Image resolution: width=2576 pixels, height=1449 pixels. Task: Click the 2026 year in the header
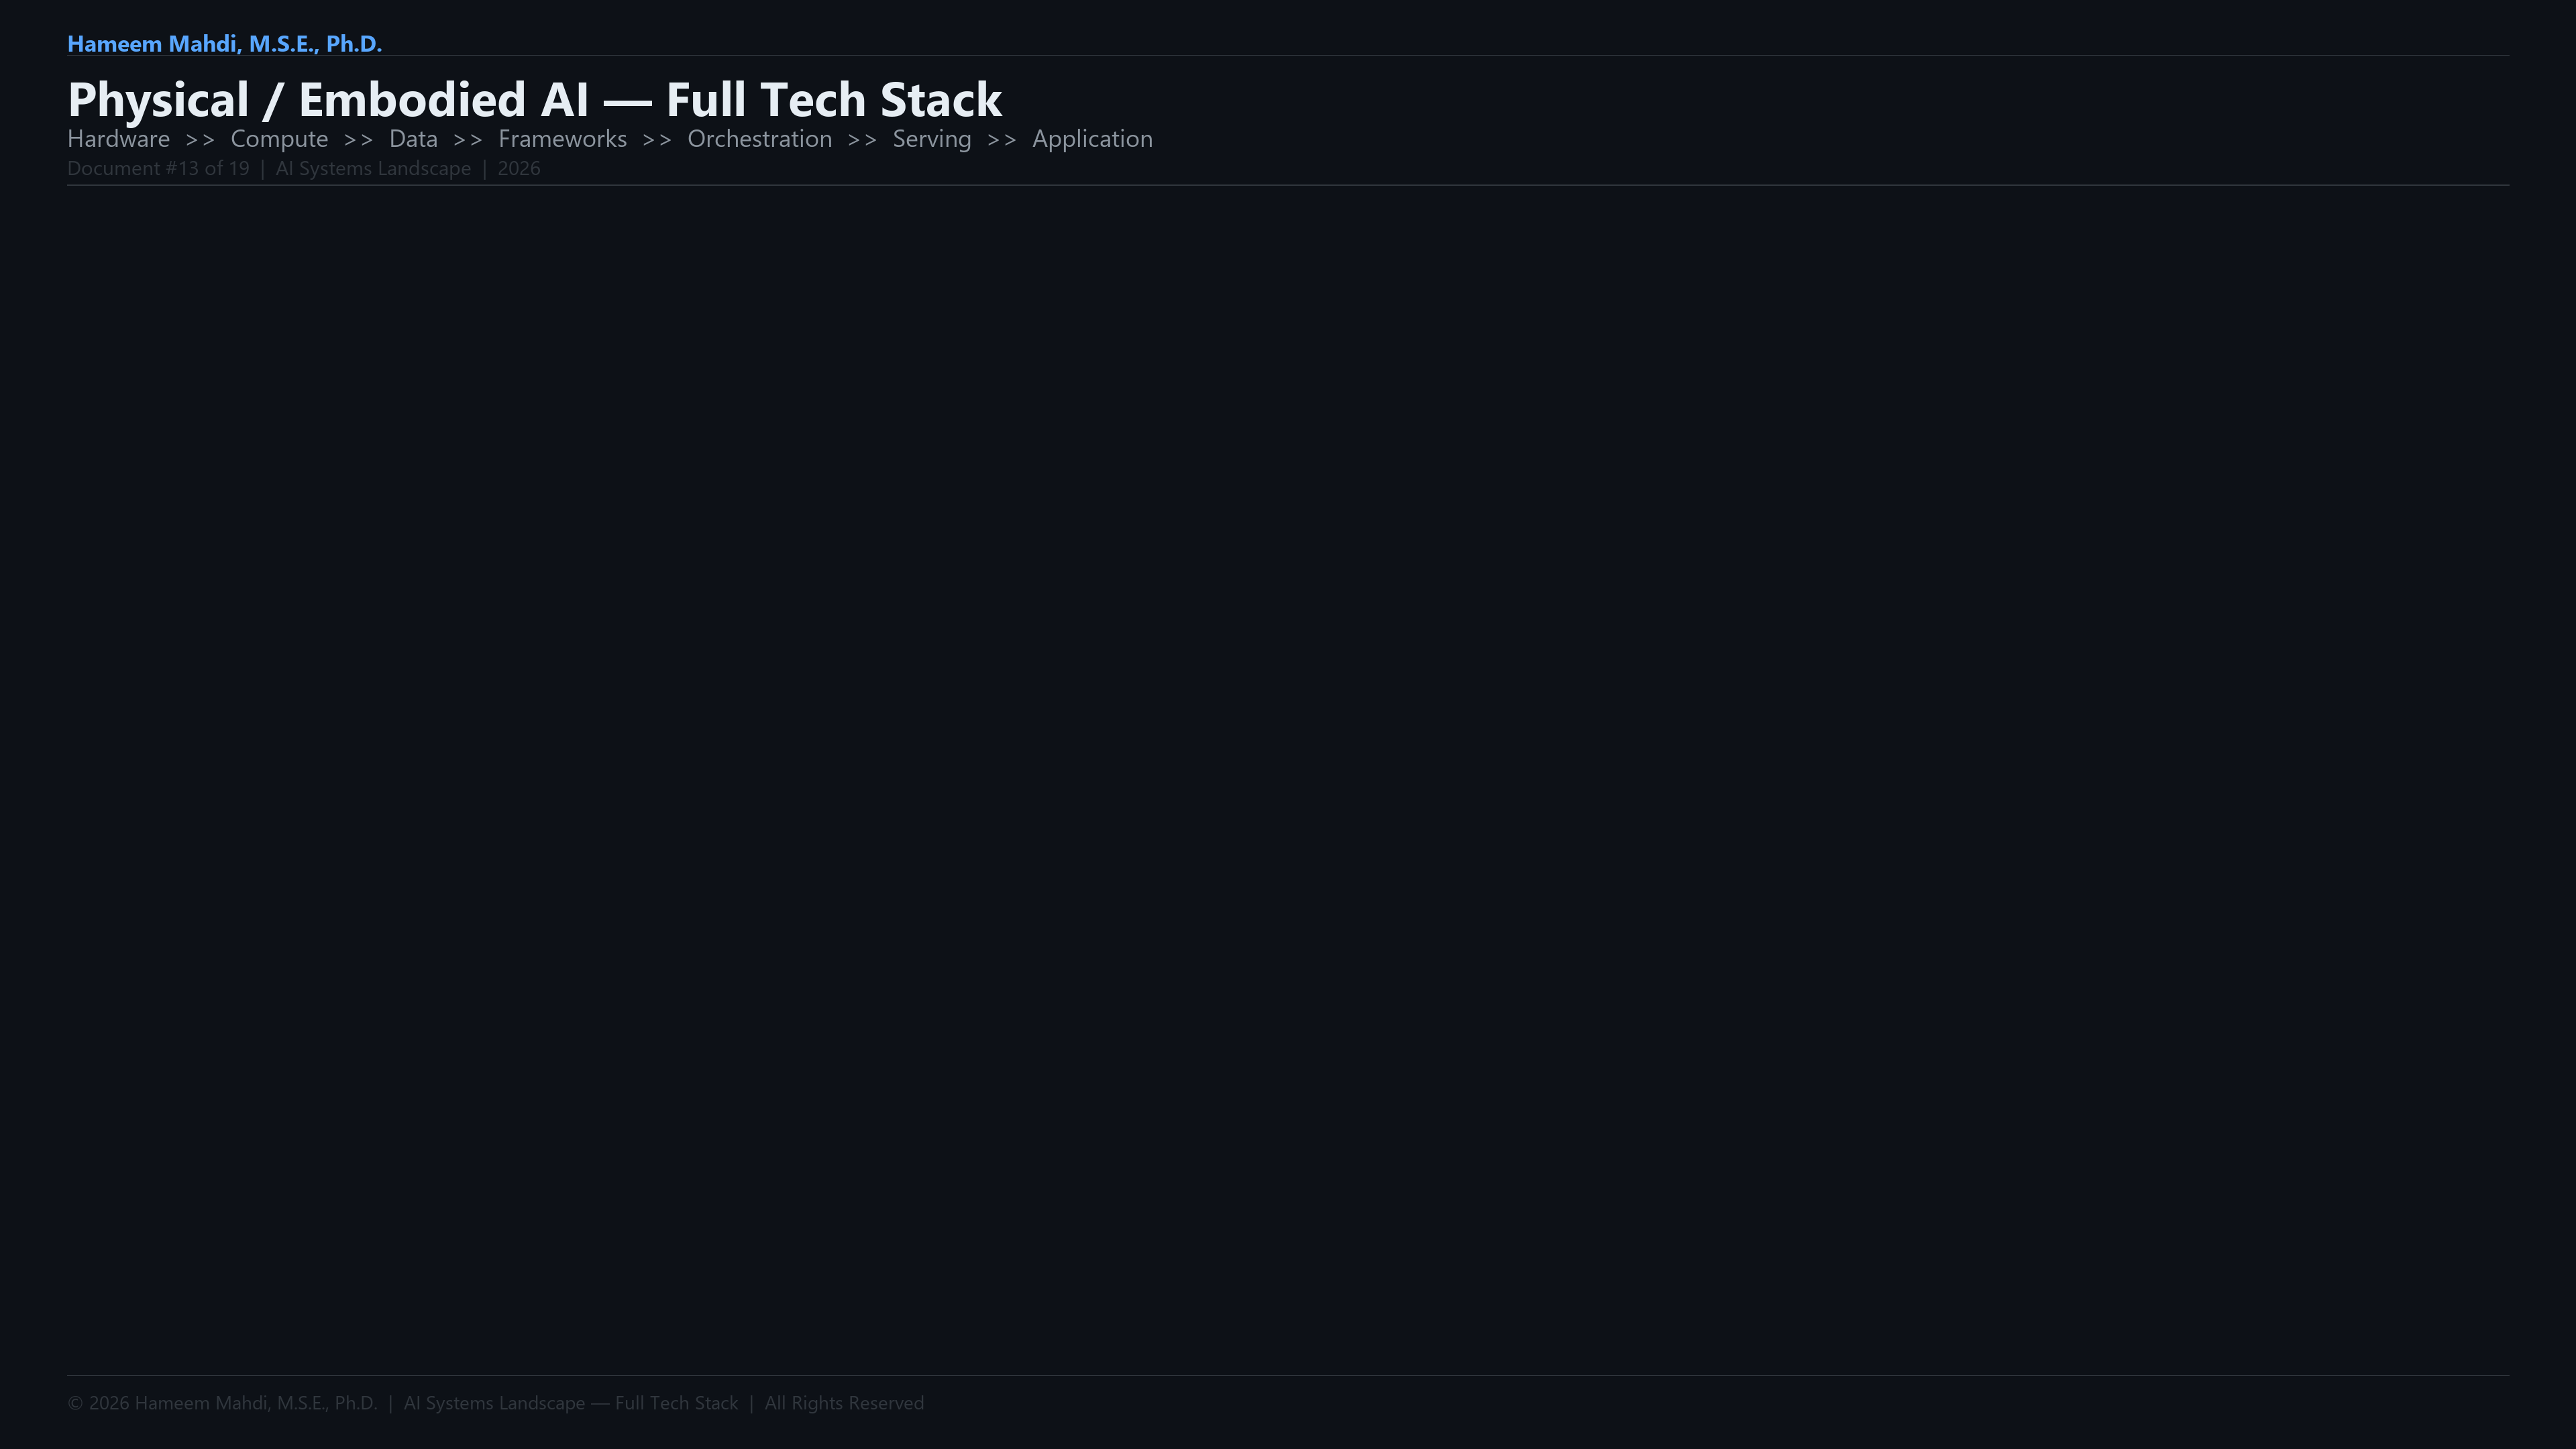click(x=518, y=169)
